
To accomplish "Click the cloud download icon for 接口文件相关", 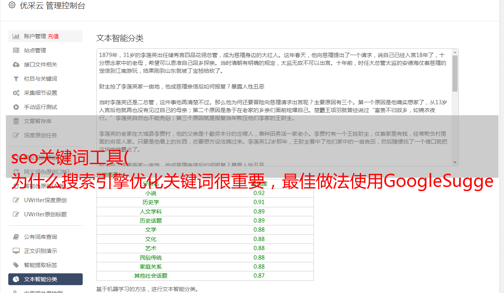I will 16,64.
